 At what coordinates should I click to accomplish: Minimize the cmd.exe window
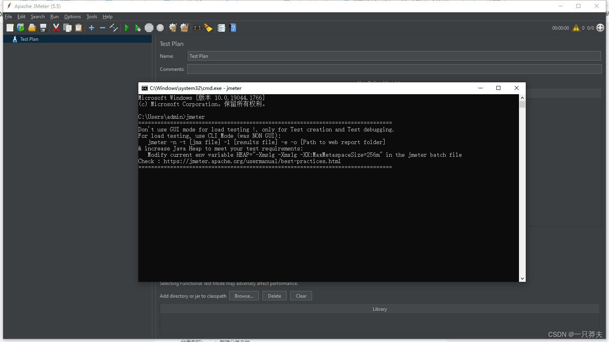click(x=481, y=88)
